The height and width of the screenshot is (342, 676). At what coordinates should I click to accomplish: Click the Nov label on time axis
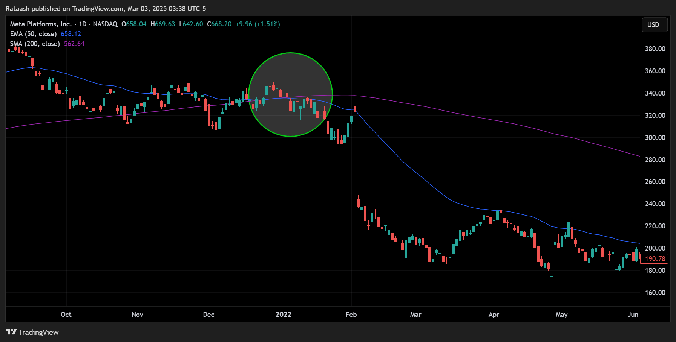pos(137,315)
